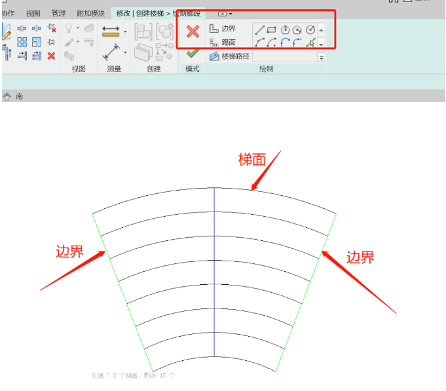Image resolution: width=446 pixels, height=391 pixels.
Task: Click the Selection Box icon in 视图 panel
Action: (69, 56)
